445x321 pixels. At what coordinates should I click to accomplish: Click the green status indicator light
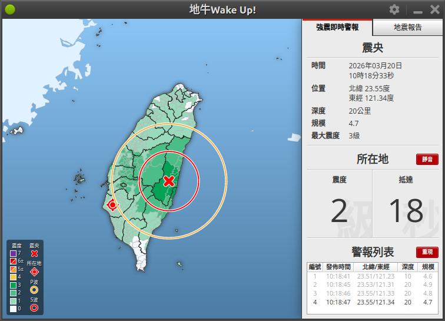point(10,9)
